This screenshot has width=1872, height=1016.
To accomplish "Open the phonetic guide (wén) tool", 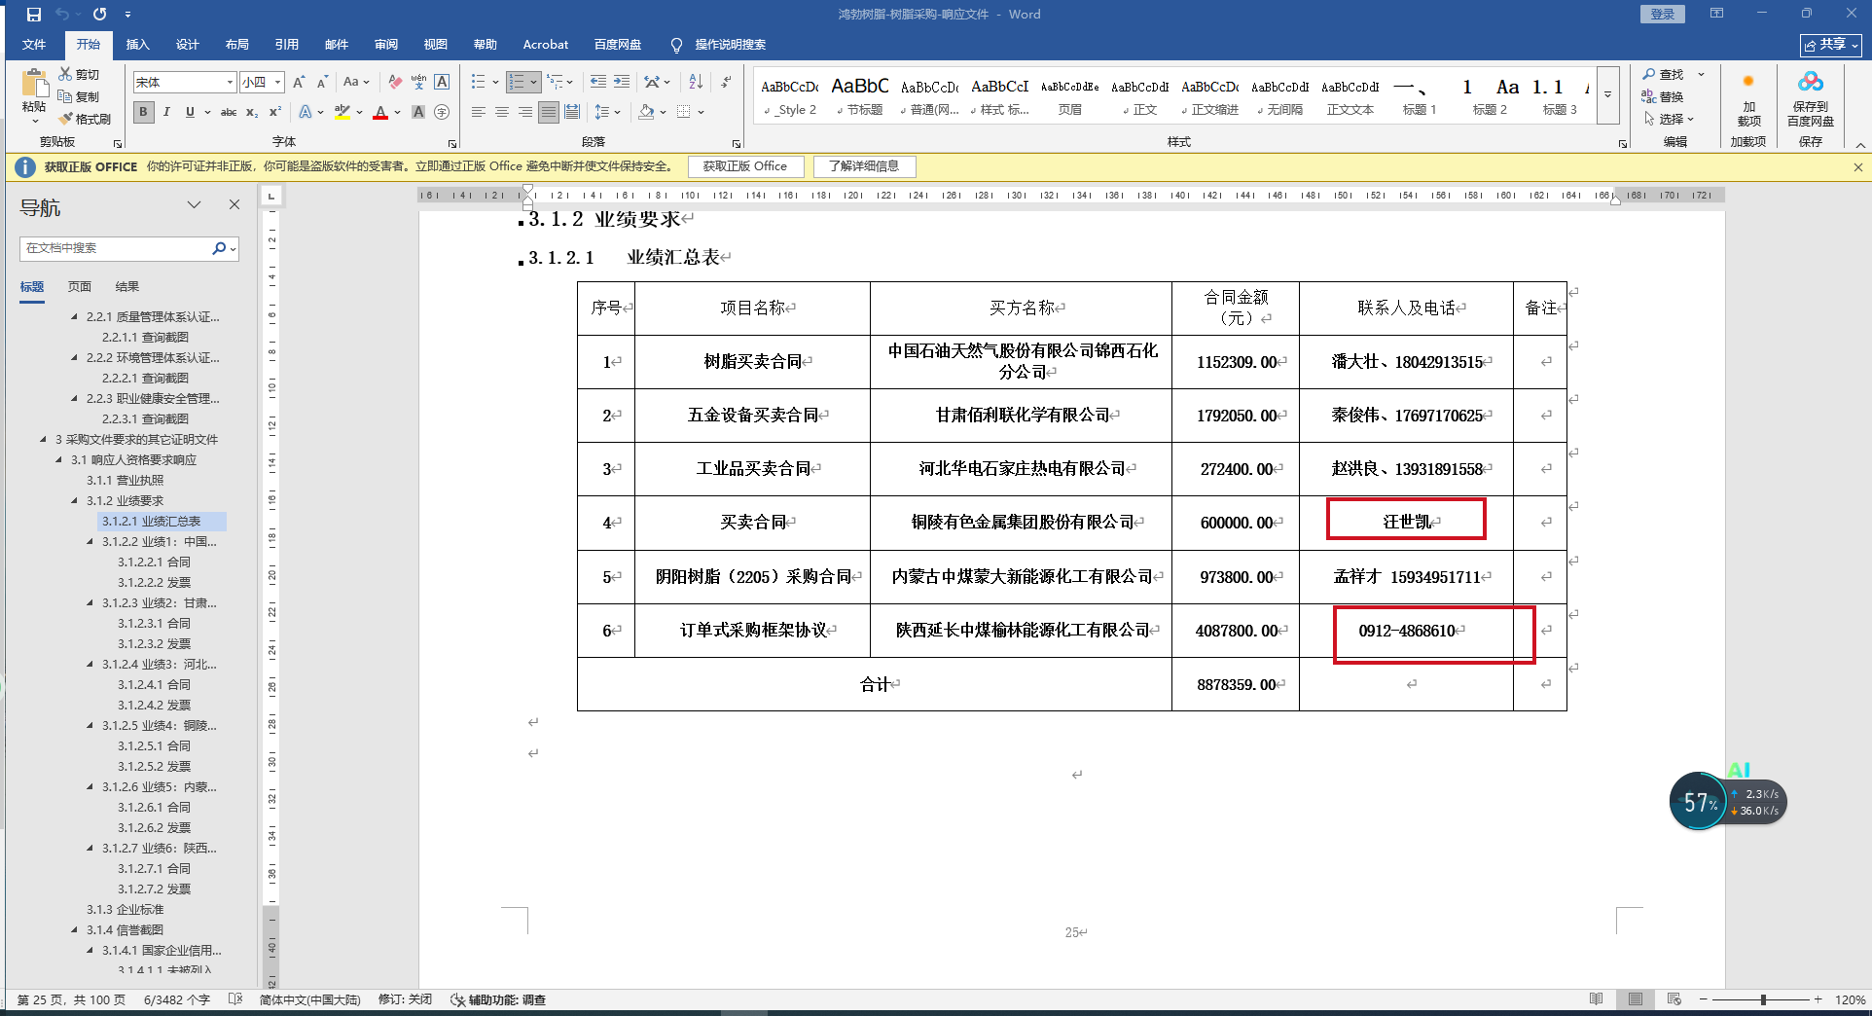I will coord(418,83).
